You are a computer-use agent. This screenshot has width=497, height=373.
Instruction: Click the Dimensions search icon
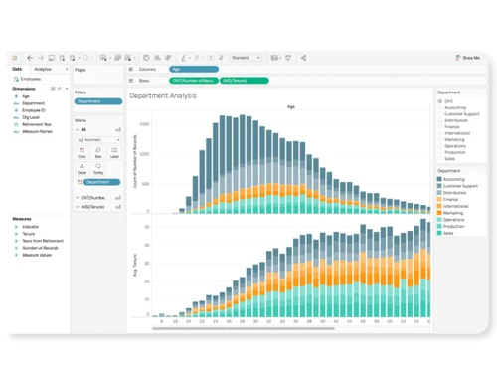coord(59,89)
